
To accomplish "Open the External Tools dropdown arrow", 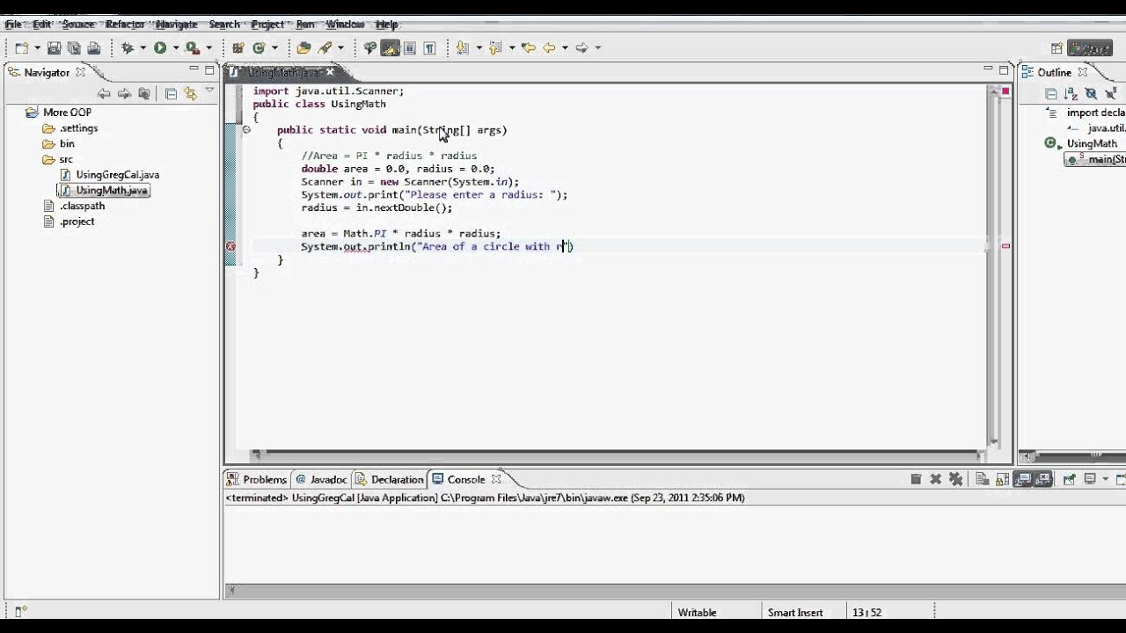I will coord(208,48).
